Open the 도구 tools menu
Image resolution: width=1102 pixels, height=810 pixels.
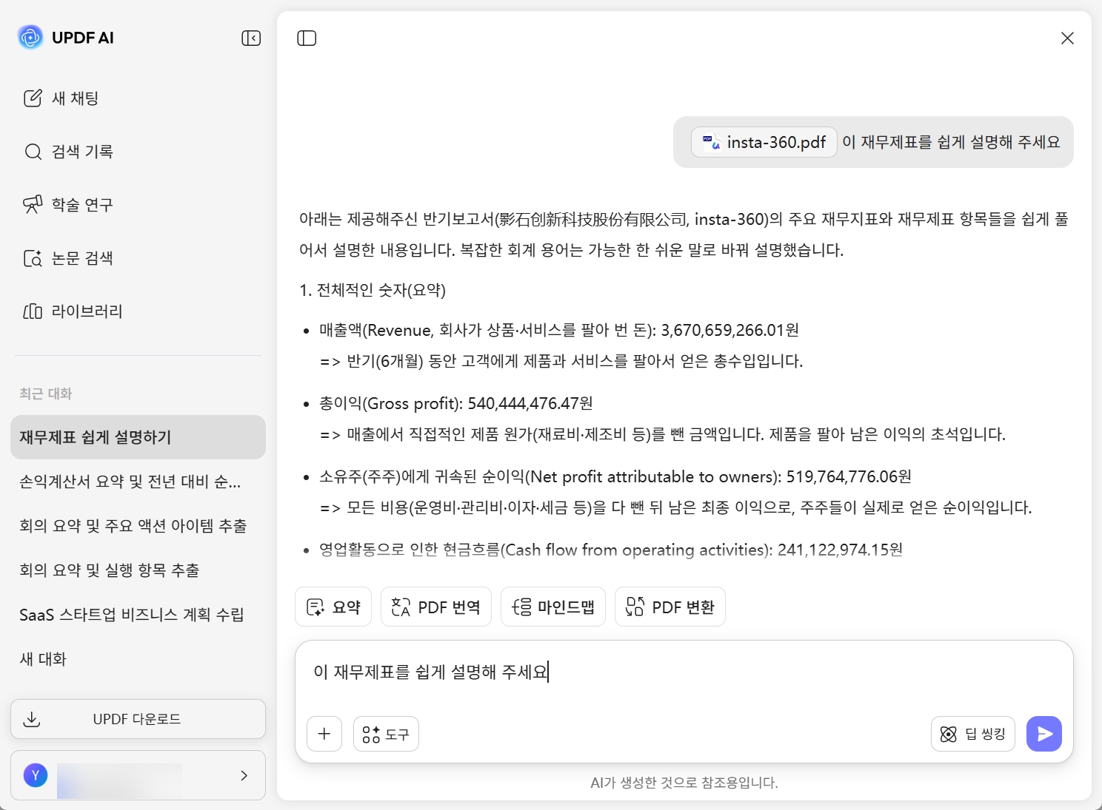pyautogui.click(x=386, y=734)
